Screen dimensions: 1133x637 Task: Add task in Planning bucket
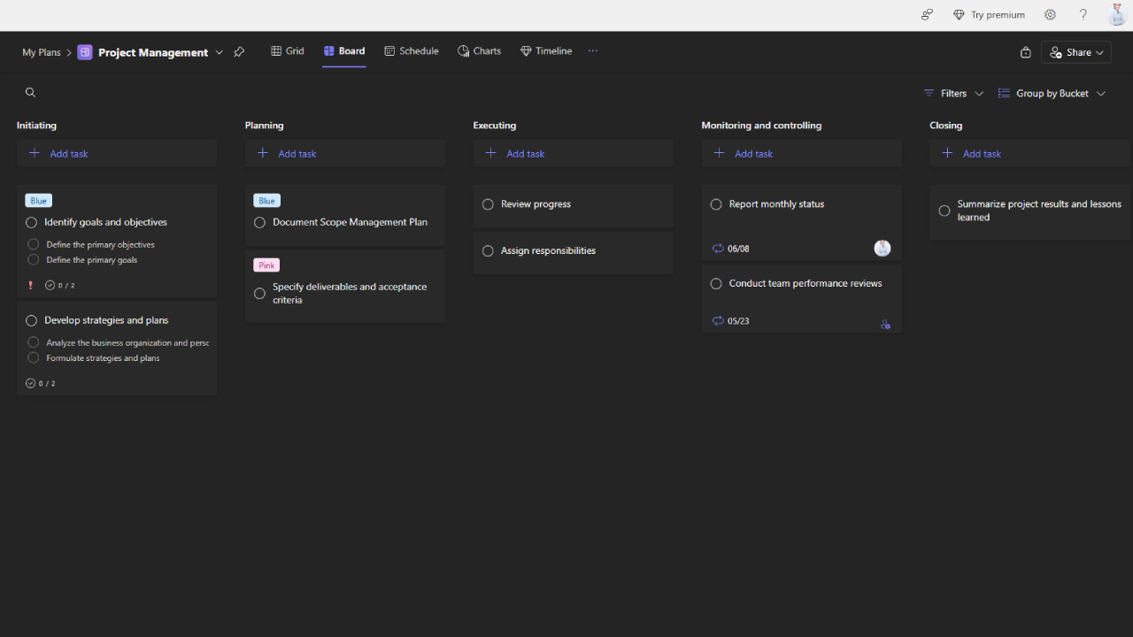pos(345,153)
